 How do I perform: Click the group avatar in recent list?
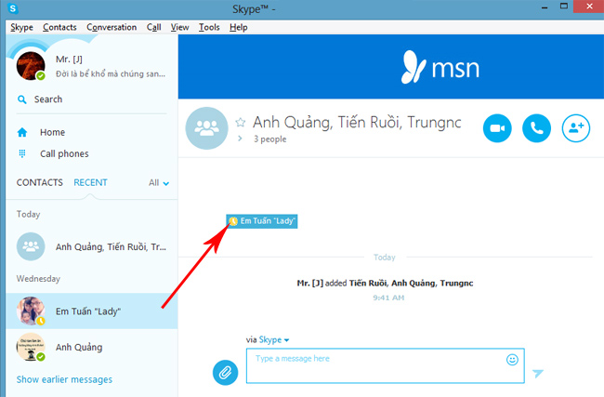click(x=31, y=246)
